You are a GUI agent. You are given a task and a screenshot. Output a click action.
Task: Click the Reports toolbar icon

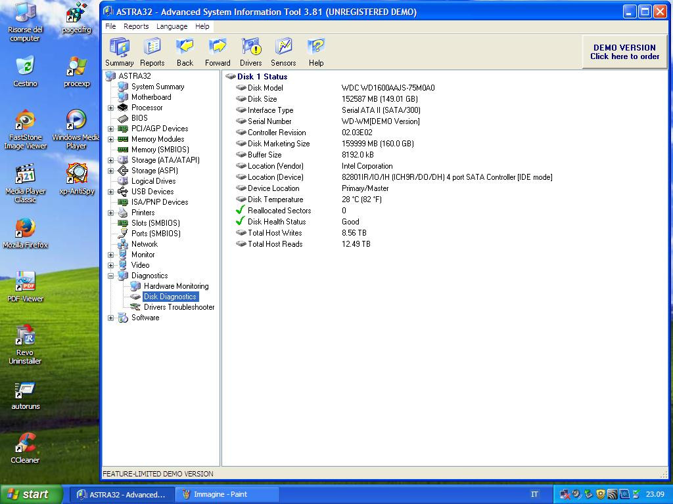point(152,52)
